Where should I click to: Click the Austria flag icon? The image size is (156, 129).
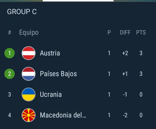tap(29, 53)
